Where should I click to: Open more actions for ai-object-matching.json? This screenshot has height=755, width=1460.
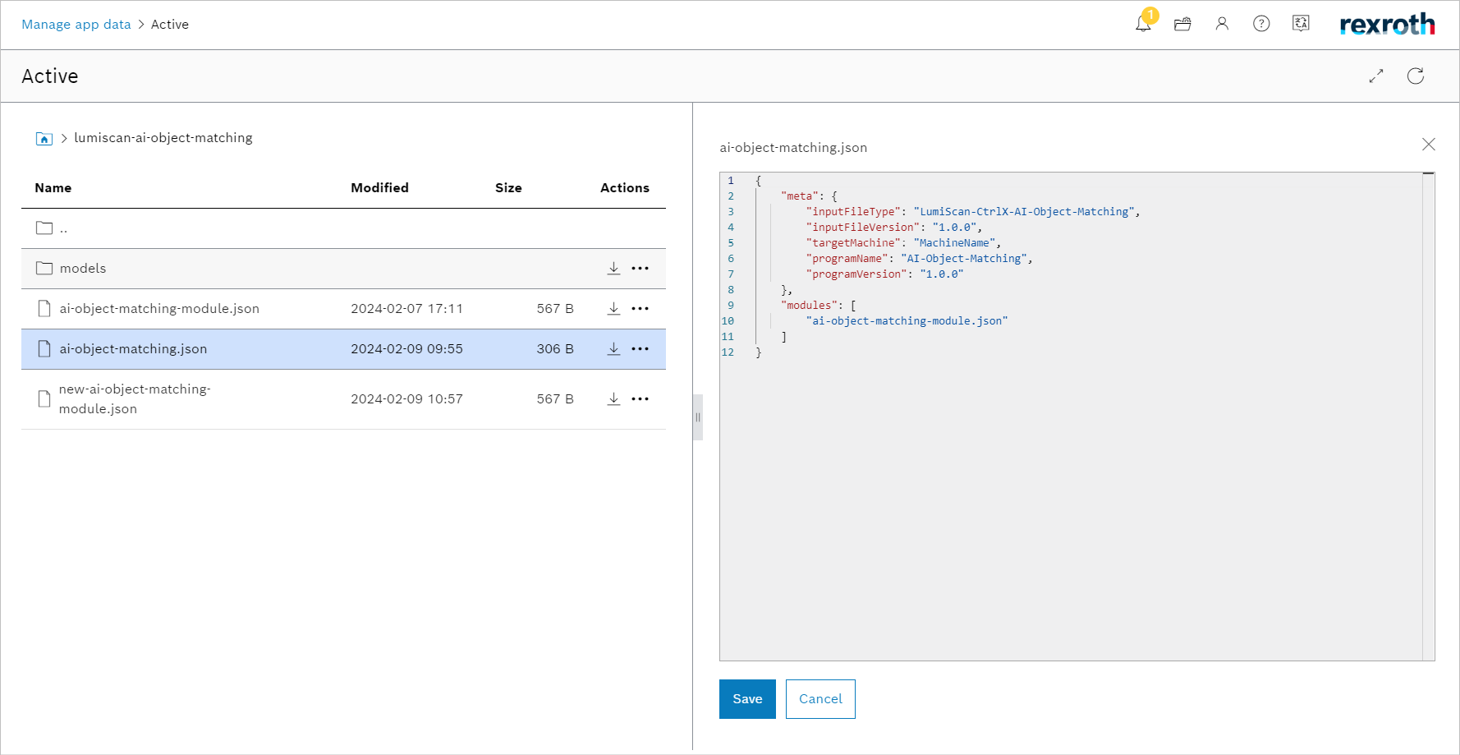[640, 349]
